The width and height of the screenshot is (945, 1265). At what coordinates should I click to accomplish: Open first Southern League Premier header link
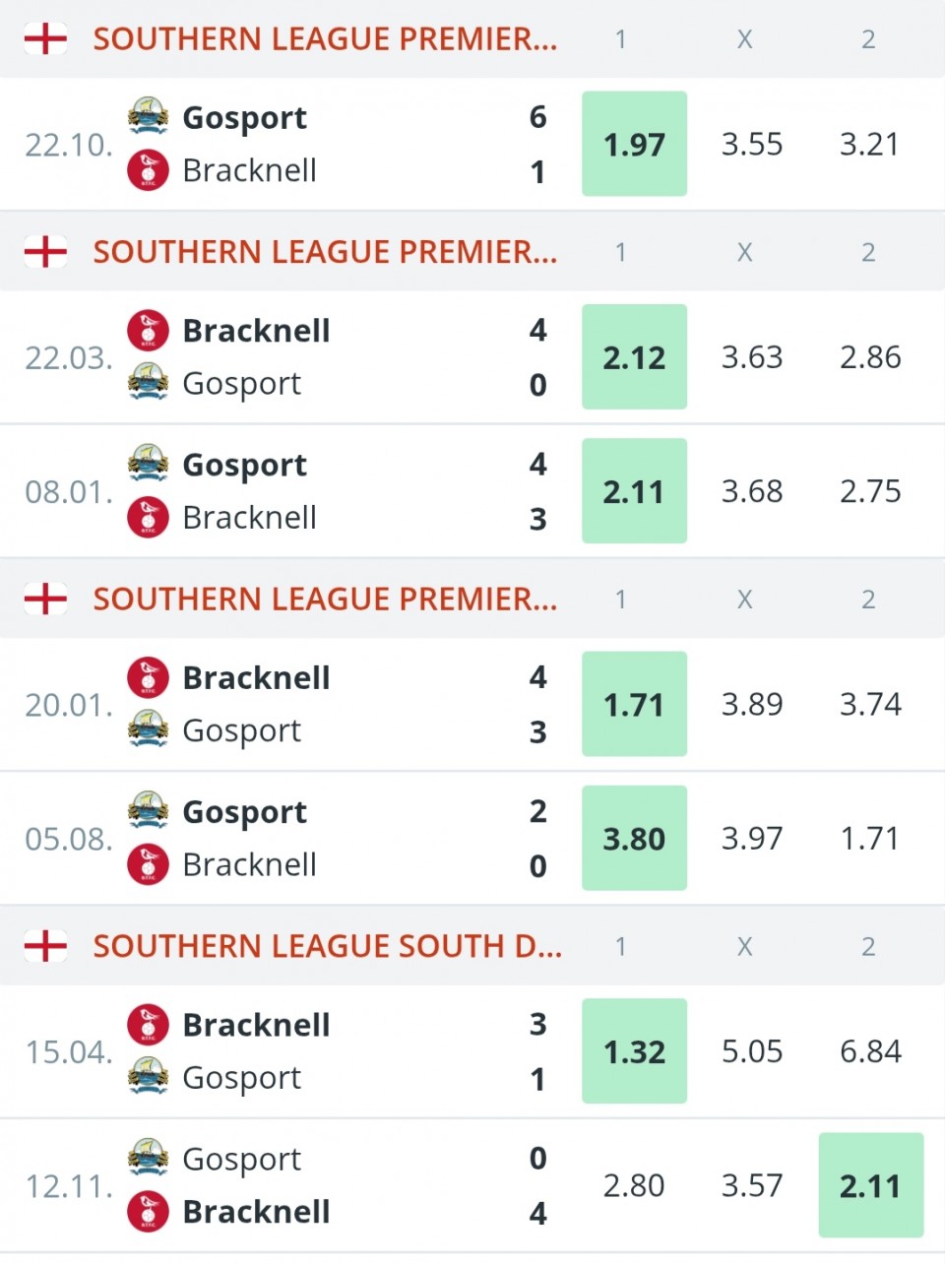(x=325, y=39)
